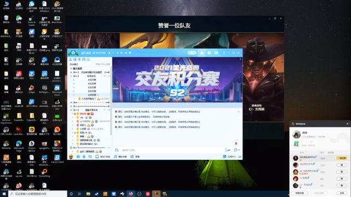Screen dimensions: 351x197
Task: Collapse the third channel group in the tree
Action: [71, 76]
